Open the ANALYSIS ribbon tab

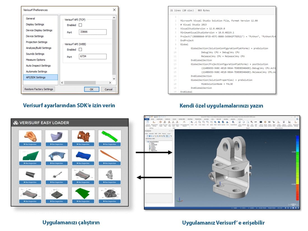(x=233, y=119)
